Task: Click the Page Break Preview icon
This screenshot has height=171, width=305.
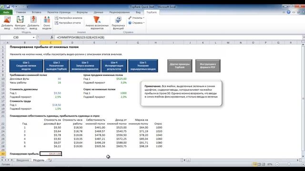Action: point(263,164)
